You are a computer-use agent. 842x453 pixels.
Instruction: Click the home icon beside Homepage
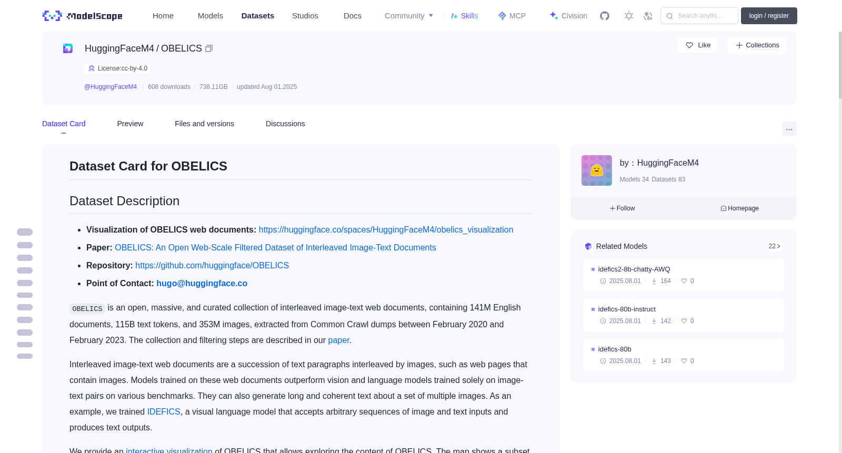724,208
